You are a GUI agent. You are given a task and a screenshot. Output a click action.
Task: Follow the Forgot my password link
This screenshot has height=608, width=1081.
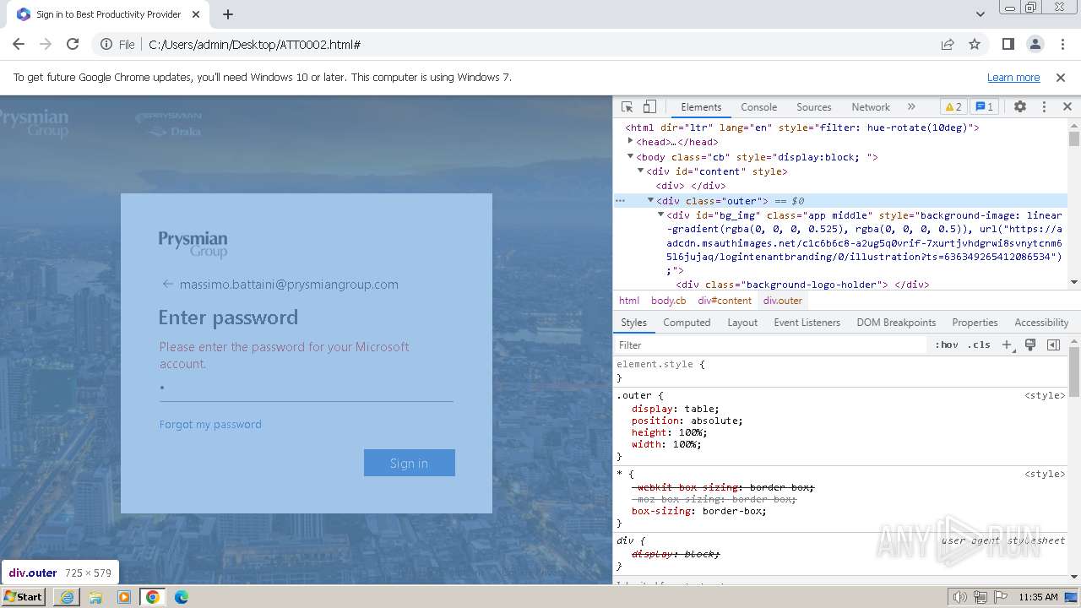210,424
